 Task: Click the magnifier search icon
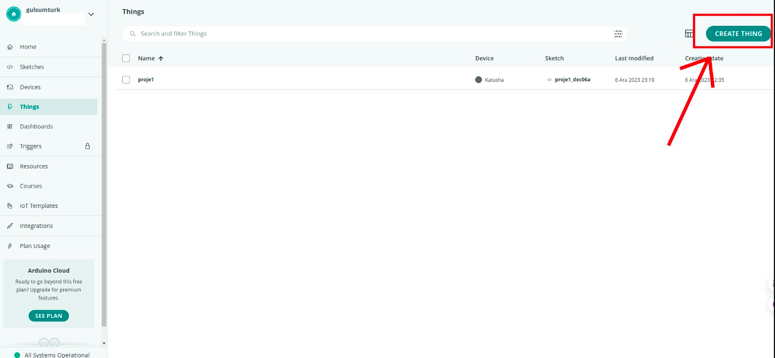[133, 34]
